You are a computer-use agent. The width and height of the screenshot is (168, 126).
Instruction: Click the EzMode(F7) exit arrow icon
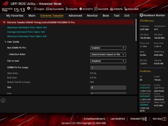(x=145, y=119)
